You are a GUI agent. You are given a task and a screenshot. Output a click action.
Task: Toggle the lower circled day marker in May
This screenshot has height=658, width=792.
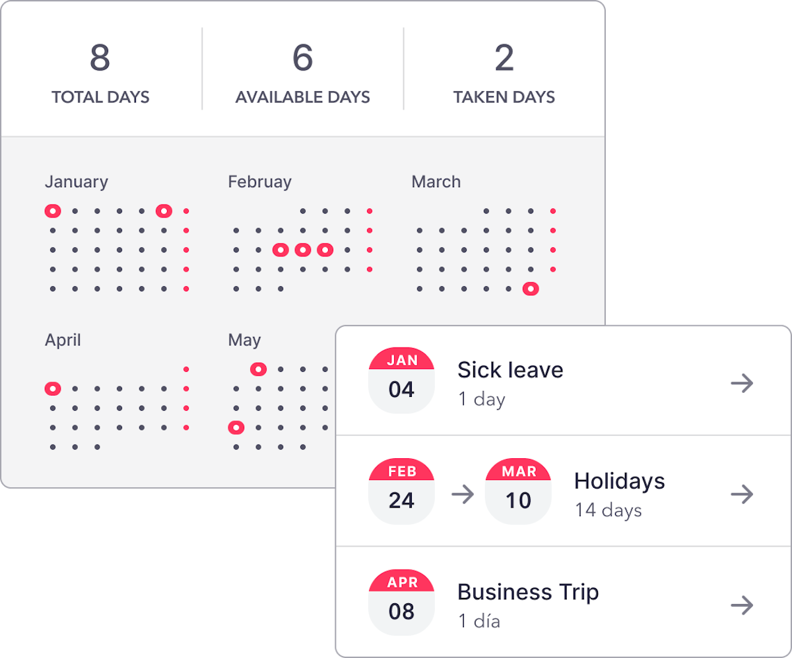(236, 428)
